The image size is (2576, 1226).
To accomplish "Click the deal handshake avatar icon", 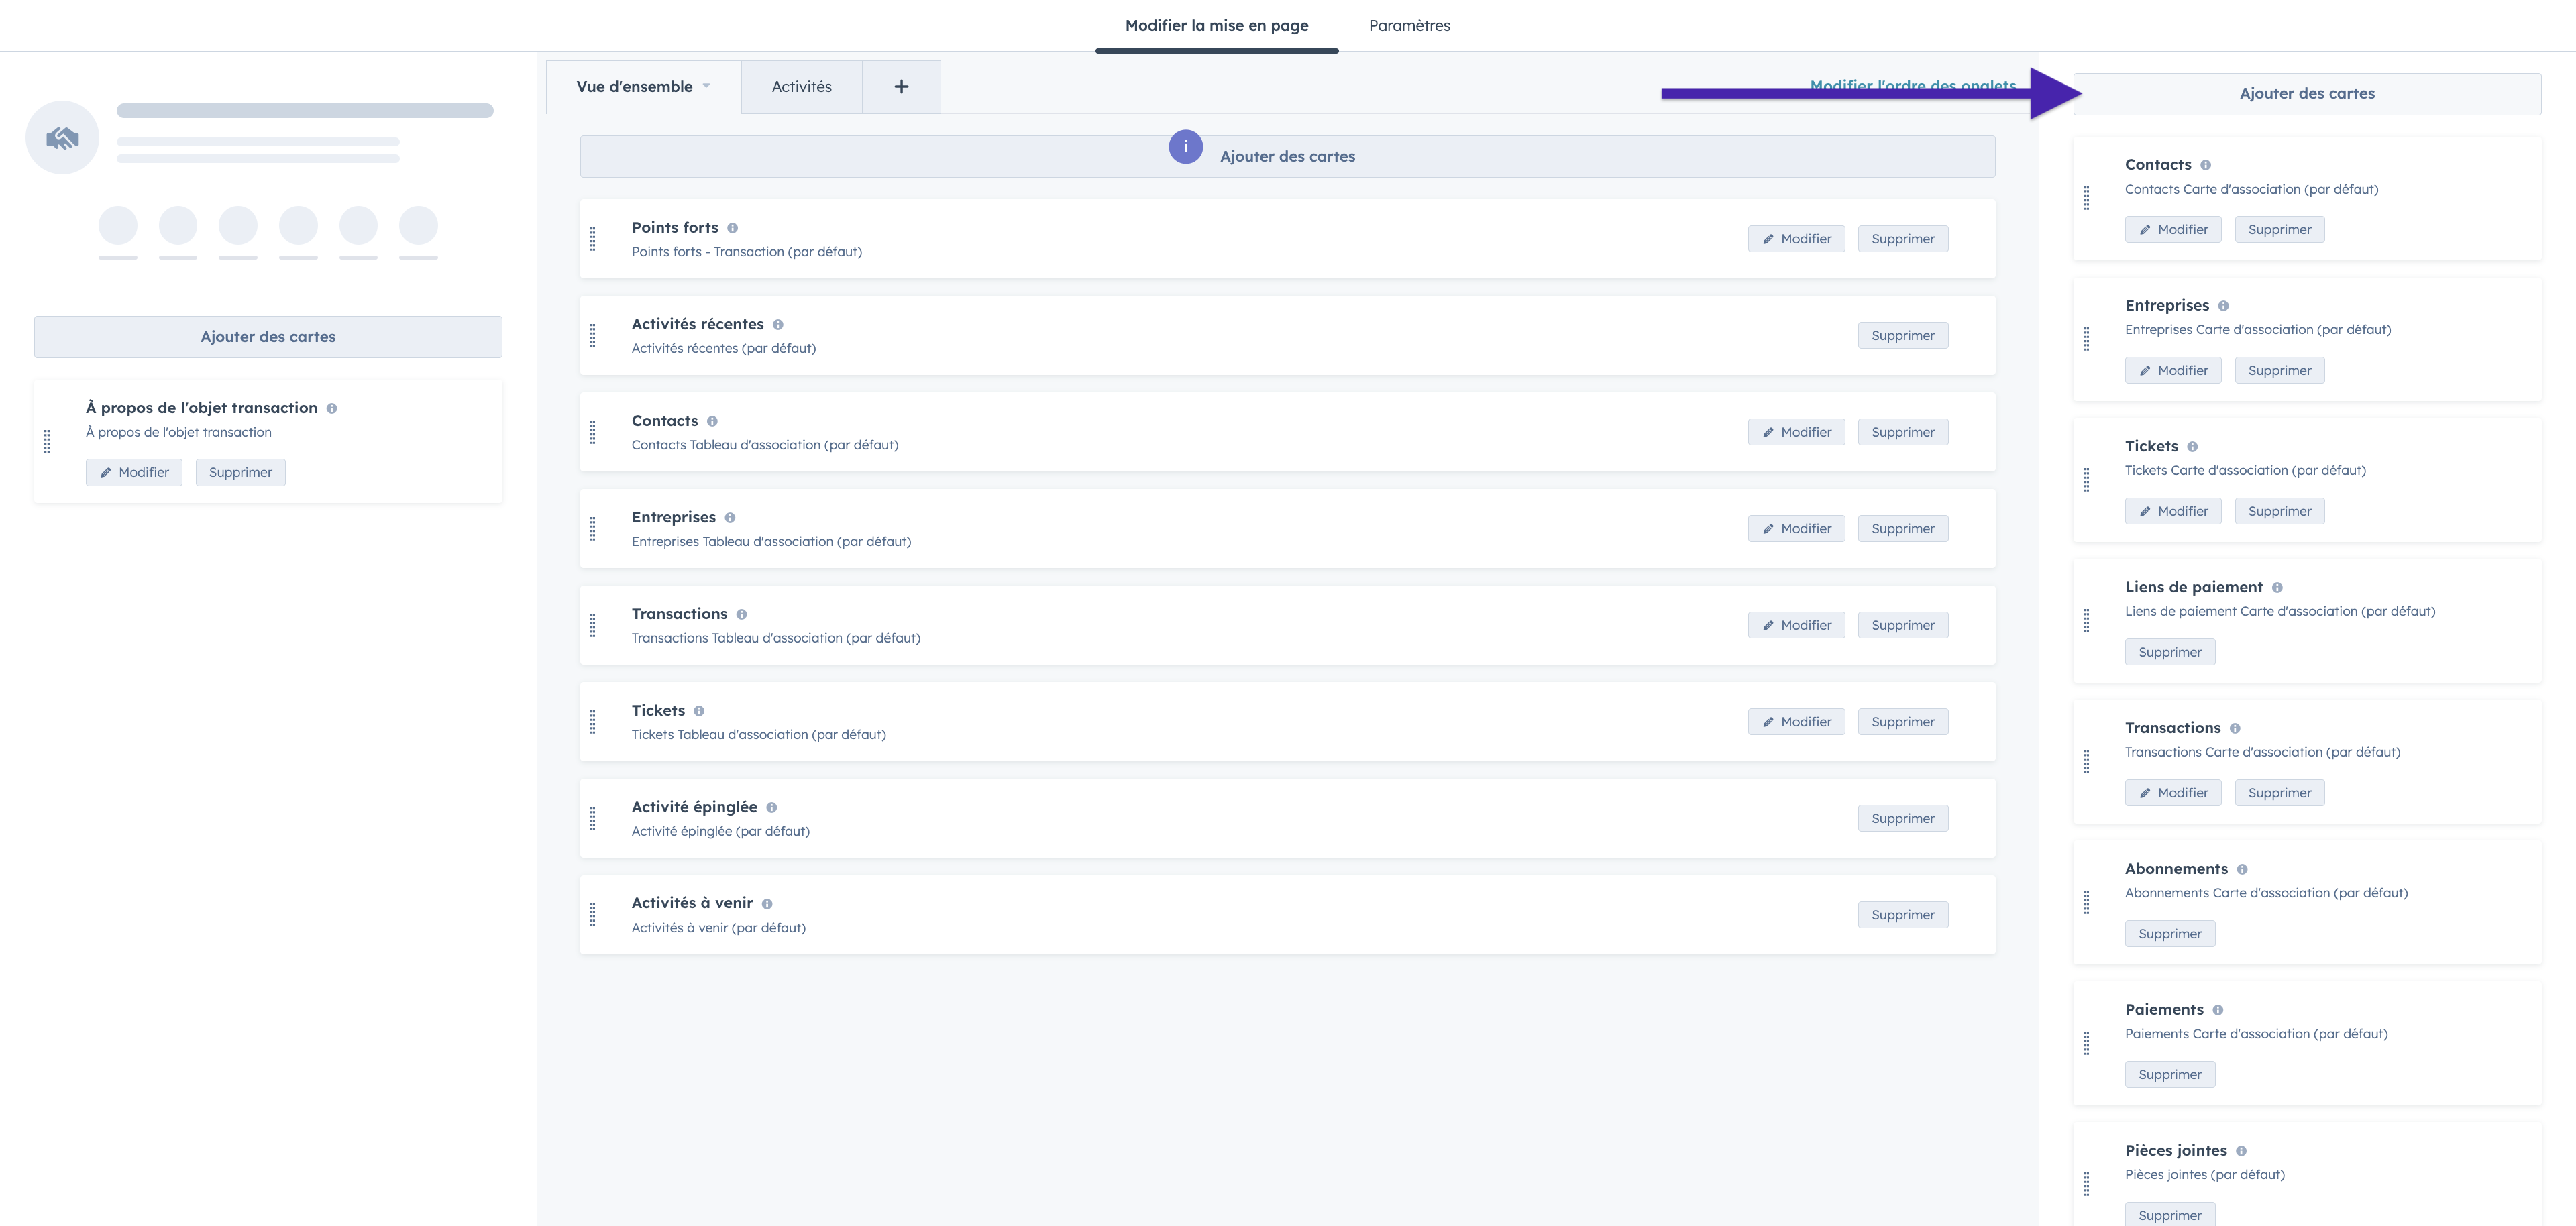I will pyautogui.click(x=62, y=138).
